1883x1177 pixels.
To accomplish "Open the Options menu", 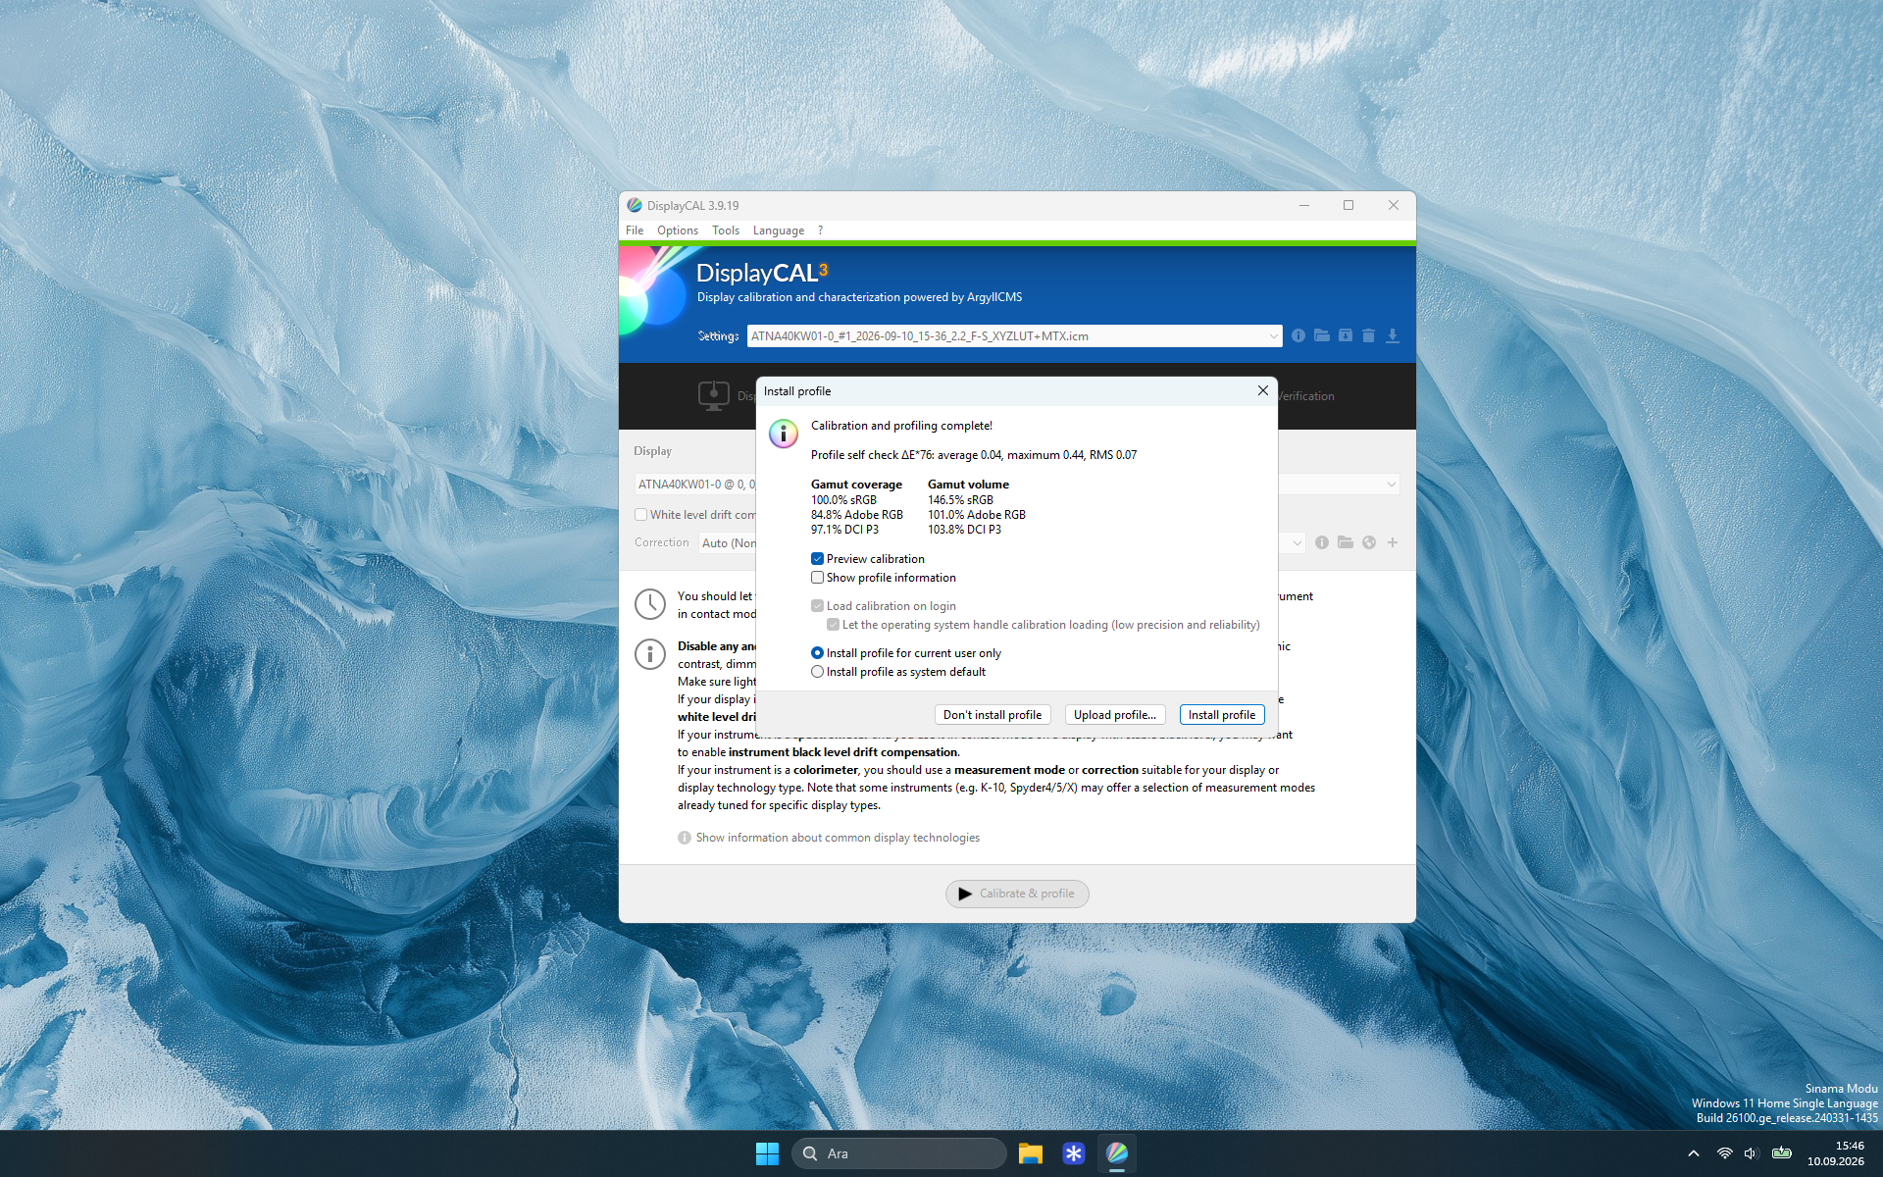I will (x=678, y=230).
